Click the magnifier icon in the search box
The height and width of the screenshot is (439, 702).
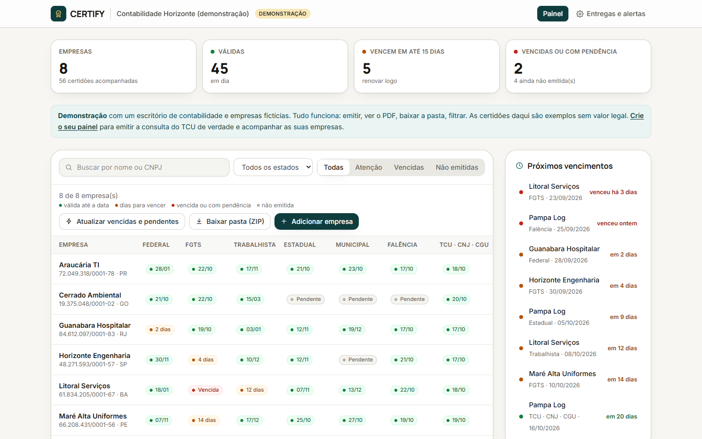pos(69,167)
